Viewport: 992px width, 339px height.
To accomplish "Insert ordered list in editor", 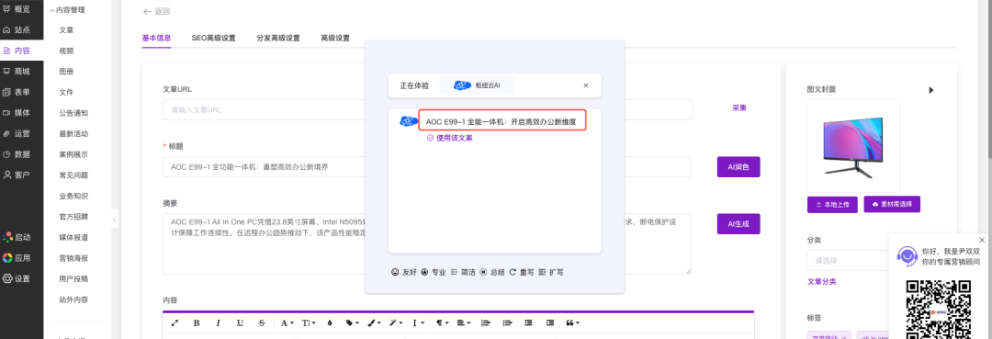I will pyautogui.click(x=486, y=322).
